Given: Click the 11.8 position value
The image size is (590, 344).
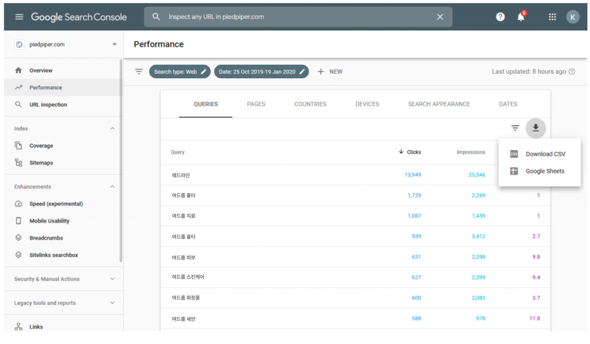Looking at the screenshot, I should click(x=535, y=318).
